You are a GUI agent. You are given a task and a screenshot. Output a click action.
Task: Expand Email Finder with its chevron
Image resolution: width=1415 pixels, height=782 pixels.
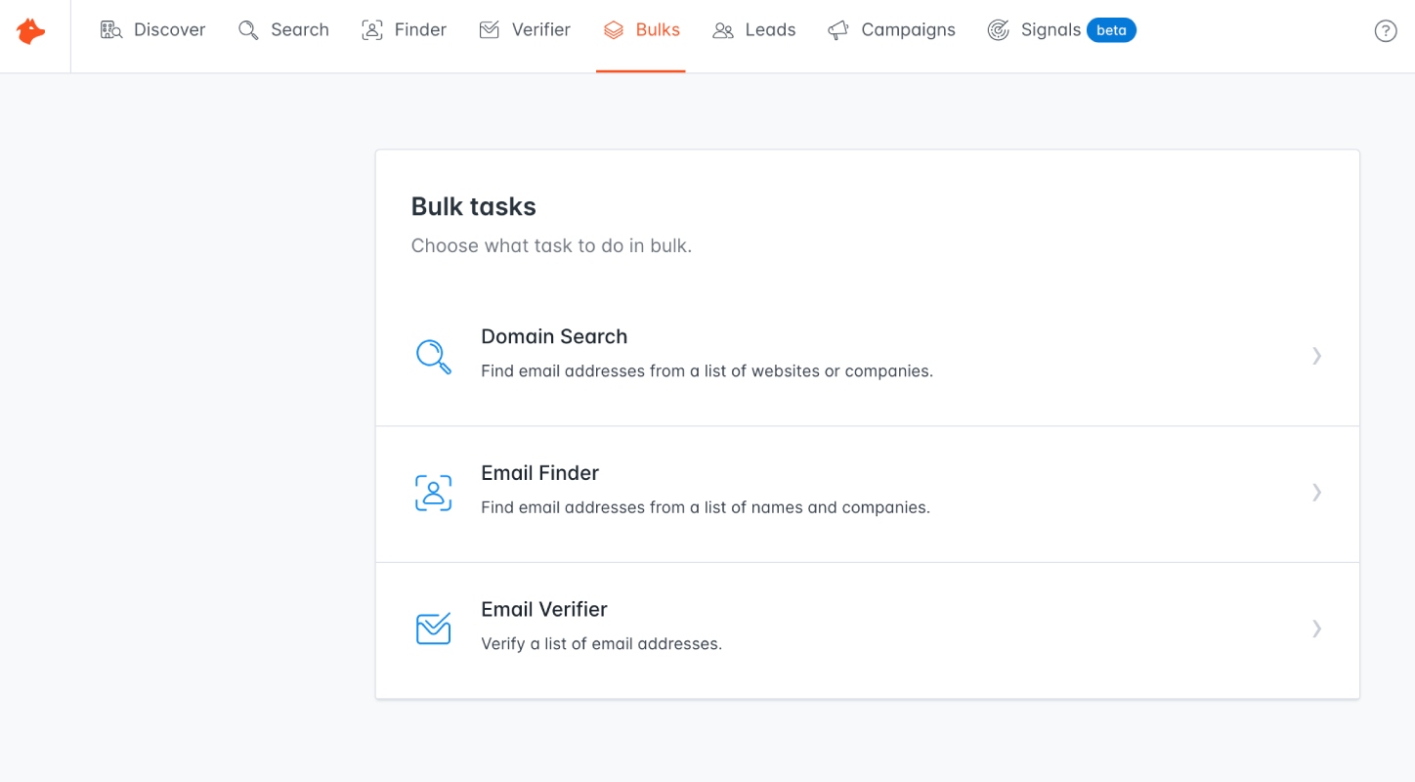pos(1317,493)
